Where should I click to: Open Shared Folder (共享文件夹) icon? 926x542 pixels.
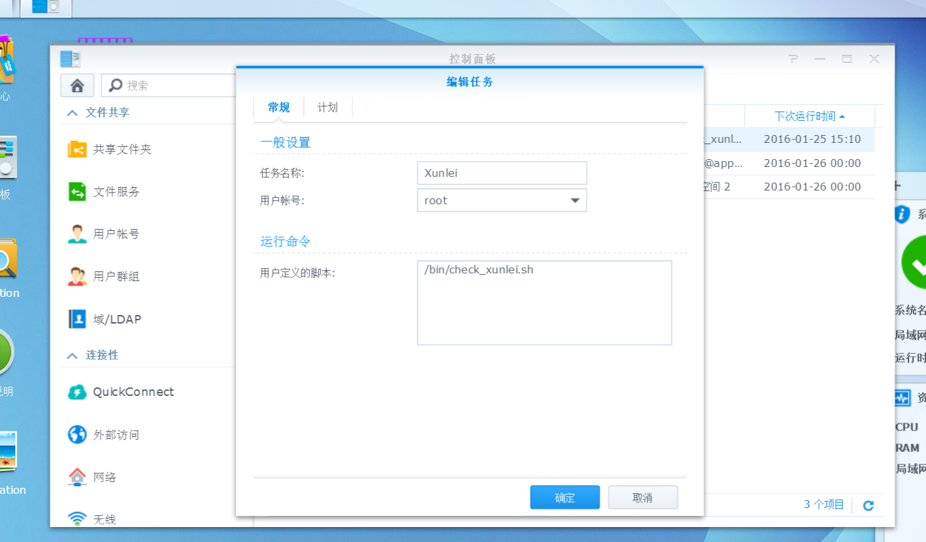coord(77,149)
